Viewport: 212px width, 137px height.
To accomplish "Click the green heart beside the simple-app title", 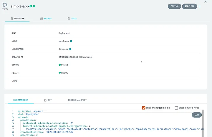I will point(34,6).
